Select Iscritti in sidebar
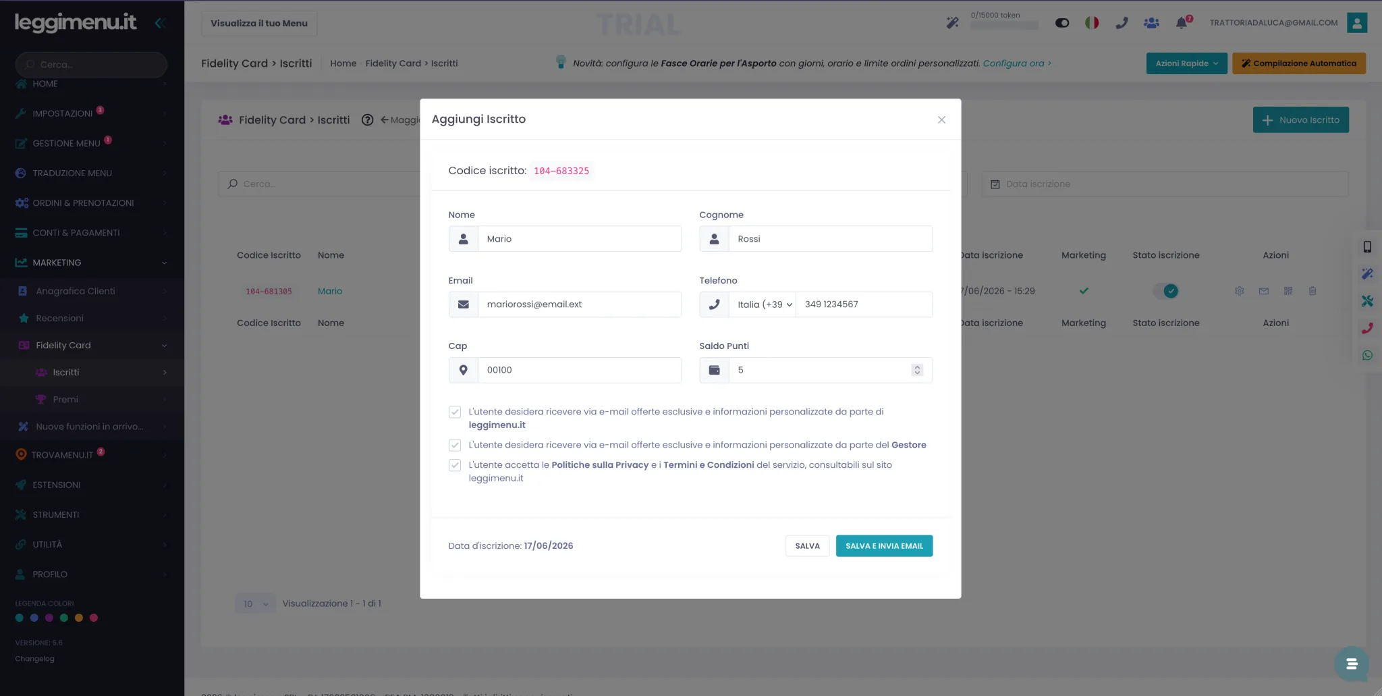 click(x=92, y=372)
